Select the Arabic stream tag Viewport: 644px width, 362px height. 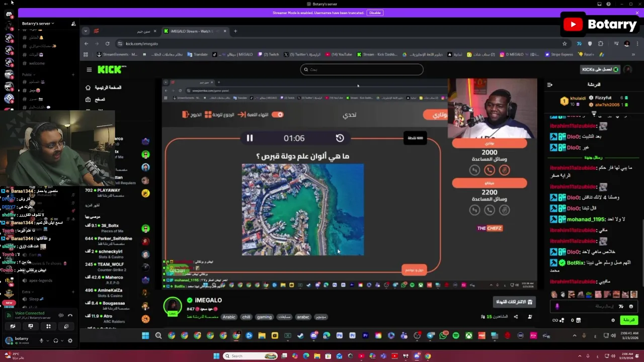(x=229, y=317)
